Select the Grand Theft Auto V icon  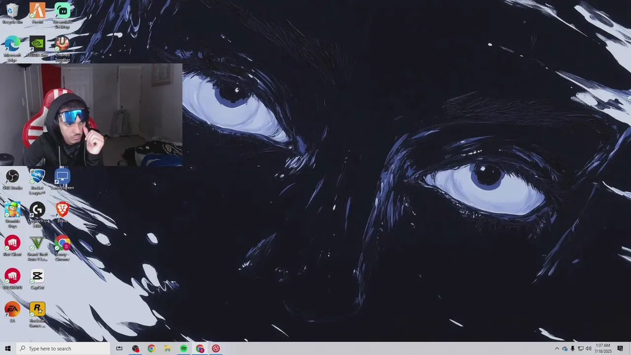[x=37, y=248]
